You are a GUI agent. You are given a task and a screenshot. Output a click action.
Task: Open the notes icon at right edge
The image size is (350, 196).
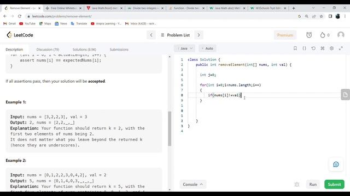click(345, 95)
